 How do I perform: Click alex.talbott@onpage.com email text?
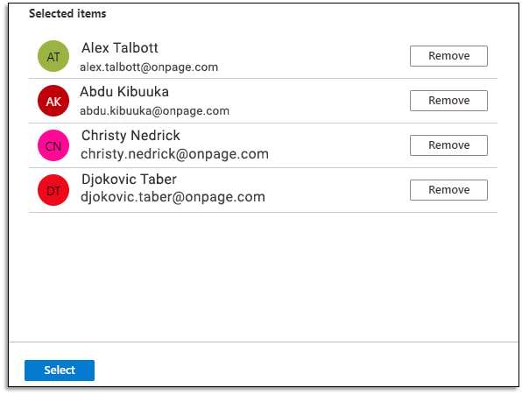149,67
